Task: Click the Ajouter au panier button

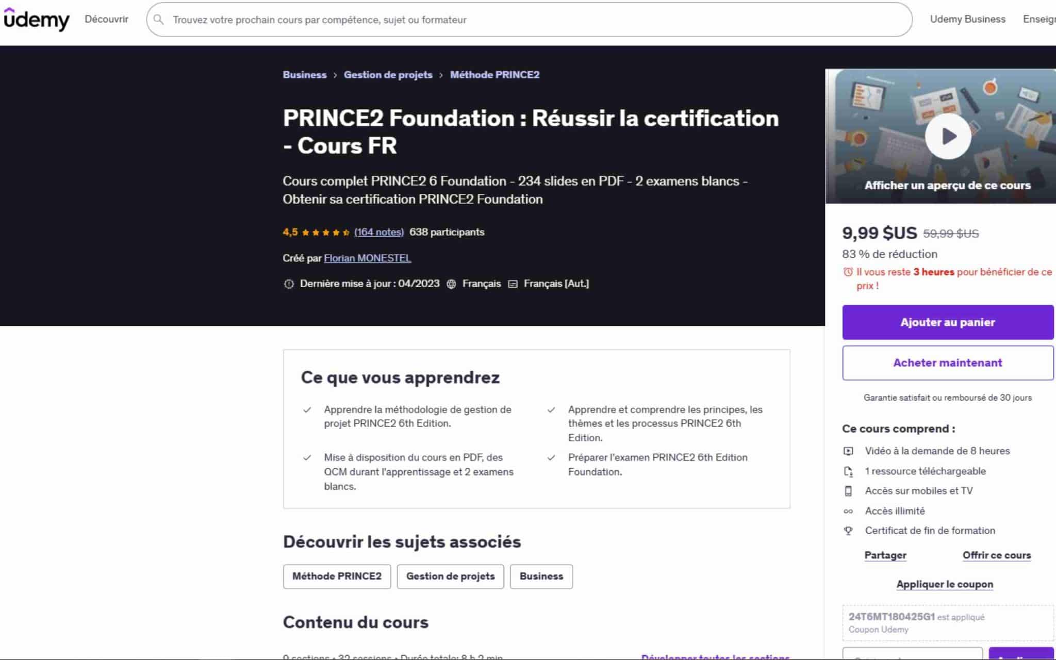Action: click(x=947, y=322)
